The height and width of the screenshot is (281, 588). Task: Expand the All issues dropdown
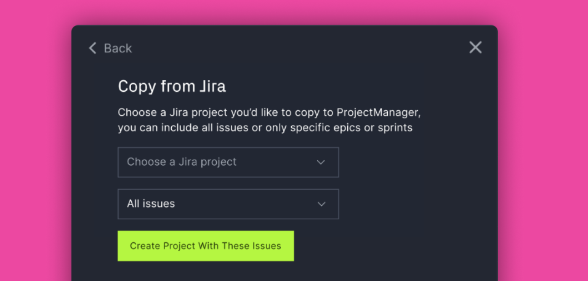[x=228, y=204]
